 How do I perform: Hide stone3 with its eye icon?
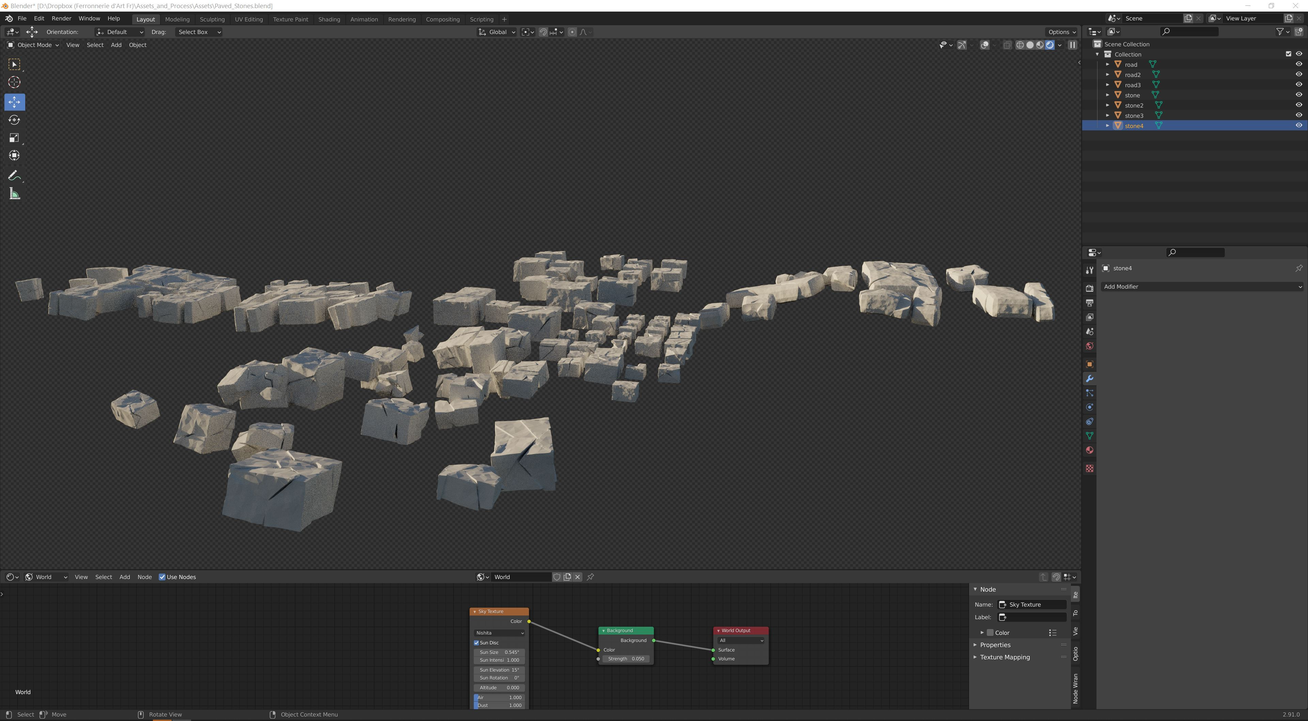pyautogui.click(x=1298, y=115)
